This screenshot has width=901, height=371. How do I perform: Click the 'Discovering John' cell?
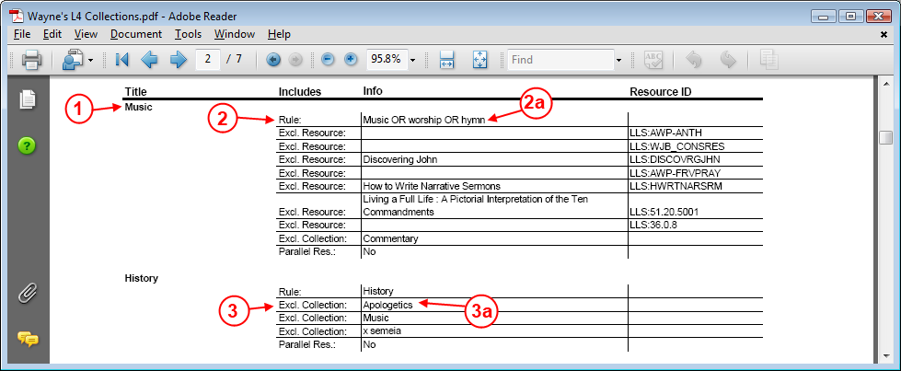tap(400, 159)
